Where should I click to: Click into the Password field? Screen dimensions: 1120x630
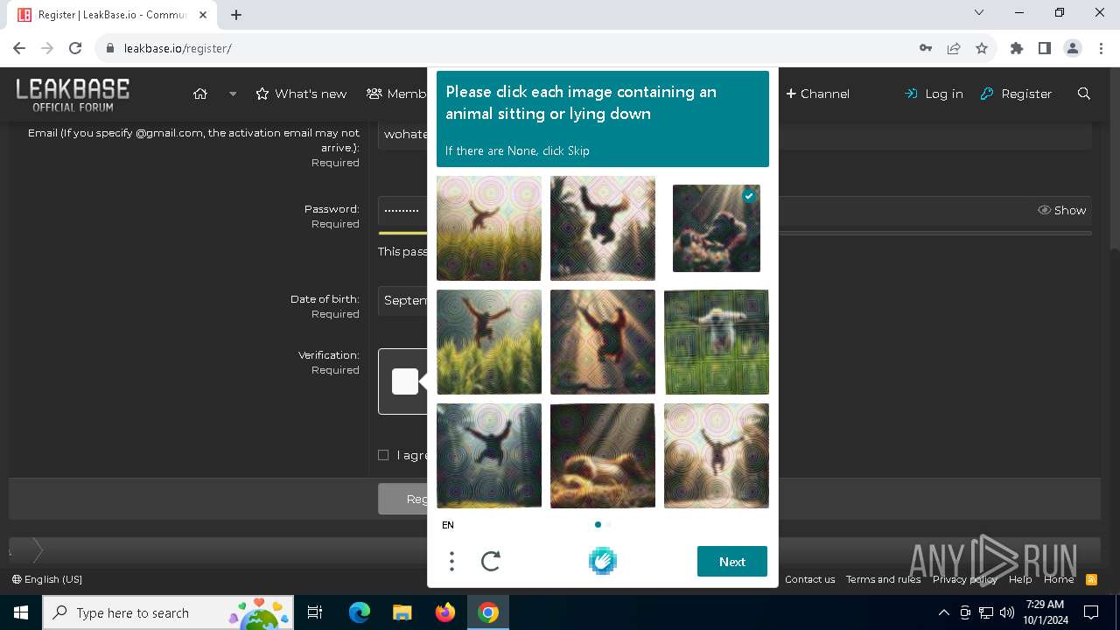coord(402,211)
